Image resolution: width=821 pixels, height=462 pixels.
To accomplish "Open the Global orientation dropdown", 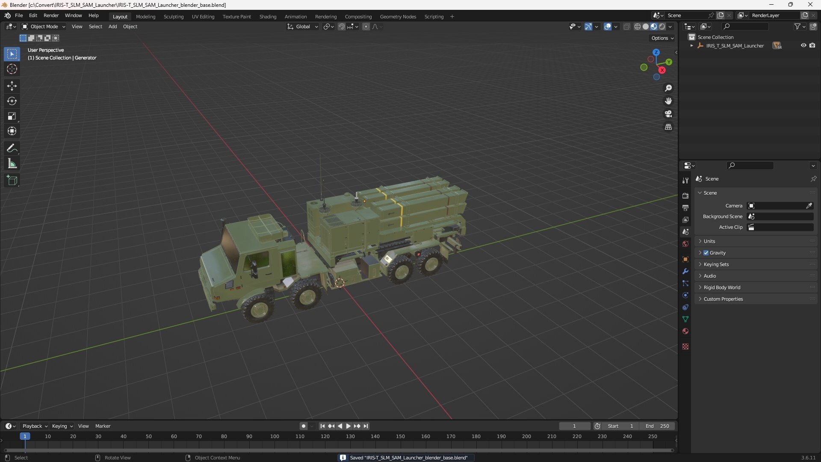I will tap(302, 27).
